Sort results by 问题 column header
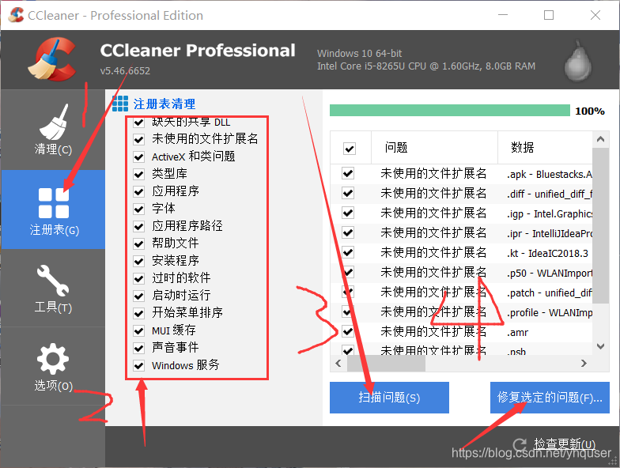This screenshot has width=620, height=468. point(434,148)
